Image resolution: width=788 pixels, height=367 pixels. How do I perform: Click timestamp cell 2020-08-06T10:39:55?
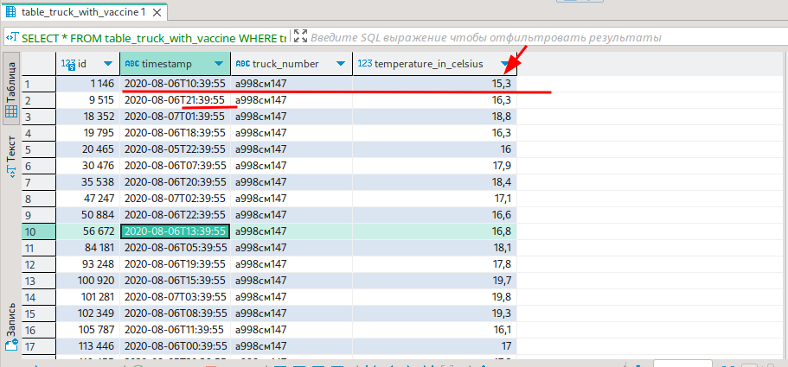pos(176,85)
